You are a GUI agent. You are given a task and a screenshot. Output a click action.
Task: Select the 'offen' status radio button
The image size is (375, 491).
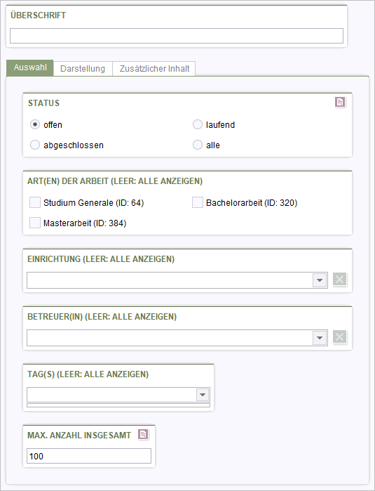35,124
